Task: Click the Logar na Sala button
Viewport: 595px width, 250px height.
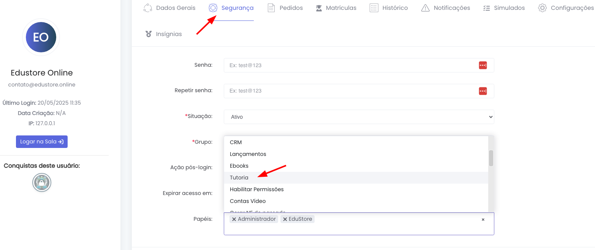Action: click(x=42, y=142)
